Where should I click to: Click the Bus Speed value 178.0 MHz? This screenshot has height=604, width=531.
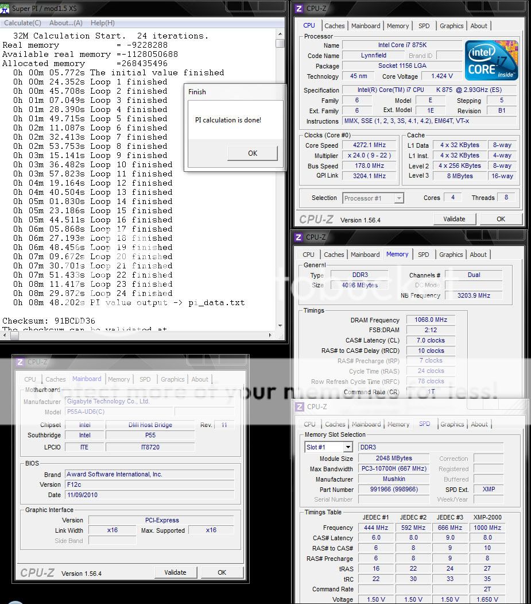tap(369, 166)
